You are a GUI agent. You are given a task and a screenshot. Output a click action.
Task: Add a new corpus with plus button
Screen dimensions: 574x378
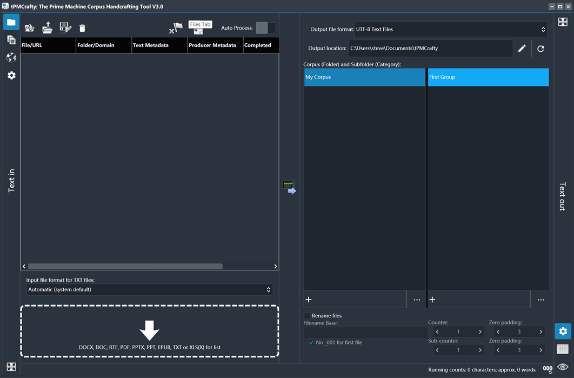(309, 300)
